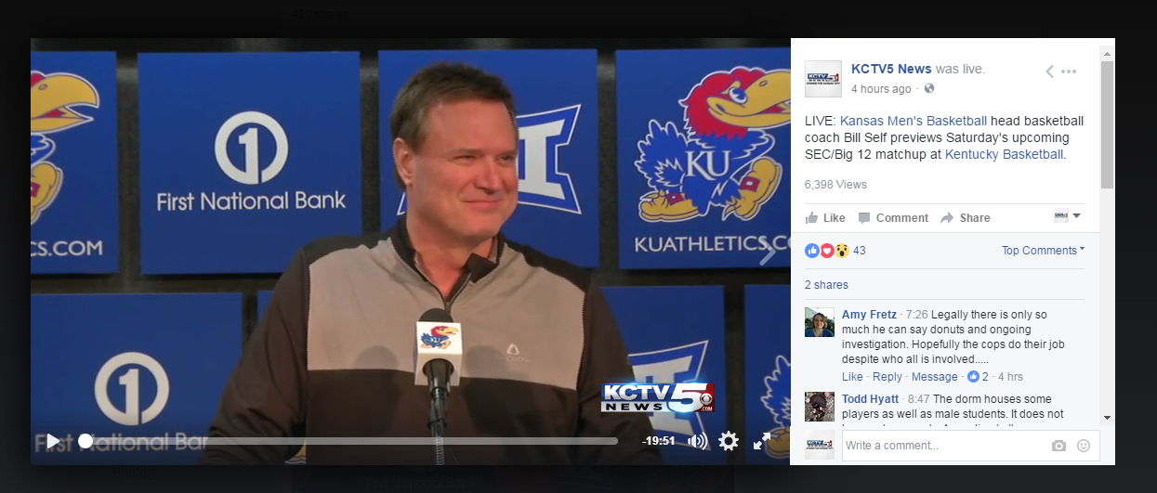View the 43 reactions
This screenshot has width=1157, height=493.
pos(860,251)
